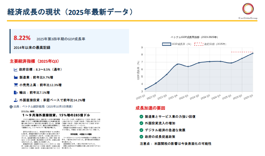Open the newspaper clipping about 海外直接投資
The height and width of the screenshot is (156, 265).
61,130
